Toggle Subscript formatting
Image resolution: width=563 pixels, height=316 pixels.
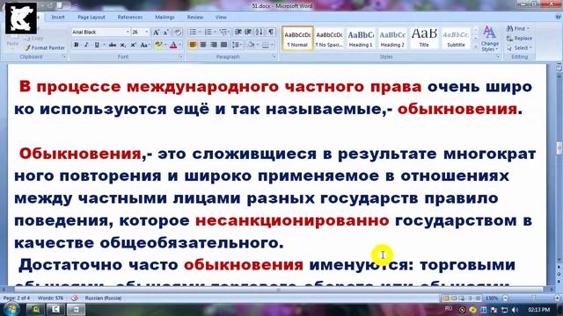coord(123,45)
